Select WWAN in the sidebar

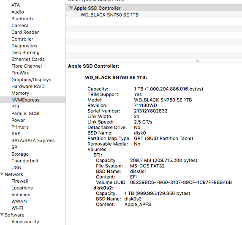pos(19,201)
